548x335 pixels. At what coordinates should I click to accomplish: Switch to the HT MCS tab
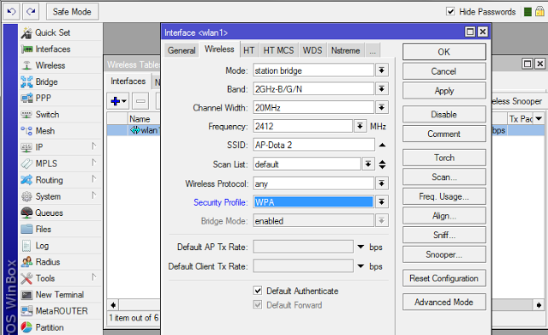(278, 51)
